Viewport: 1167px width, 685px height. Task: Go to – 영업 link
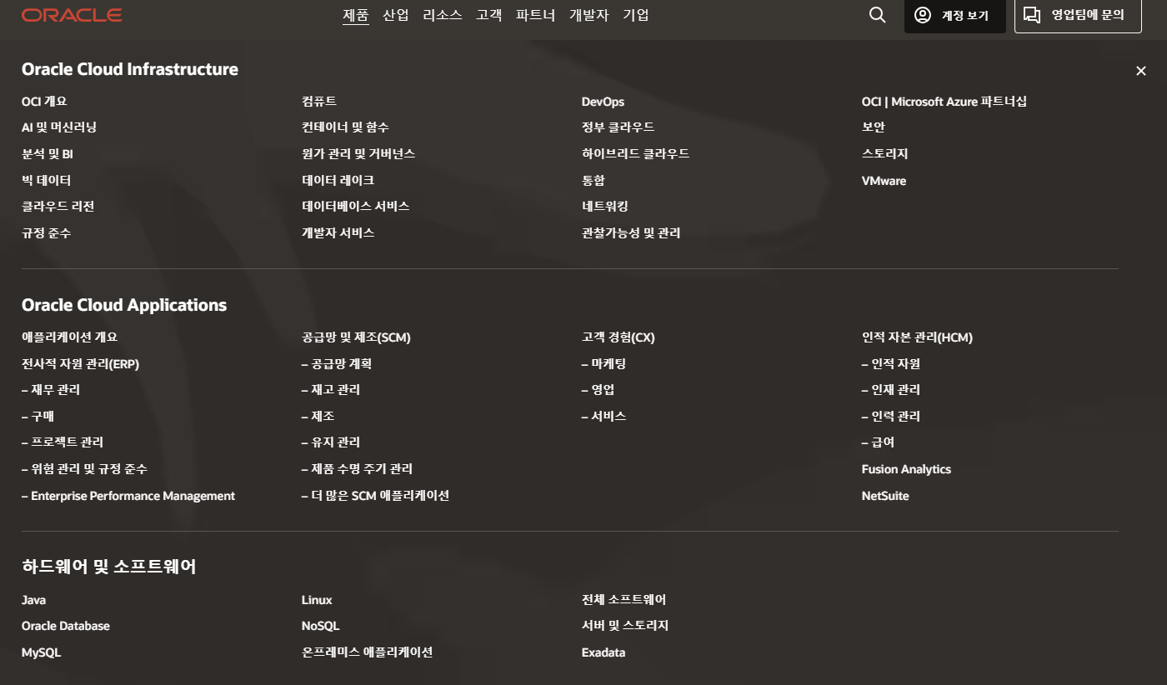[x=599, y=390]
